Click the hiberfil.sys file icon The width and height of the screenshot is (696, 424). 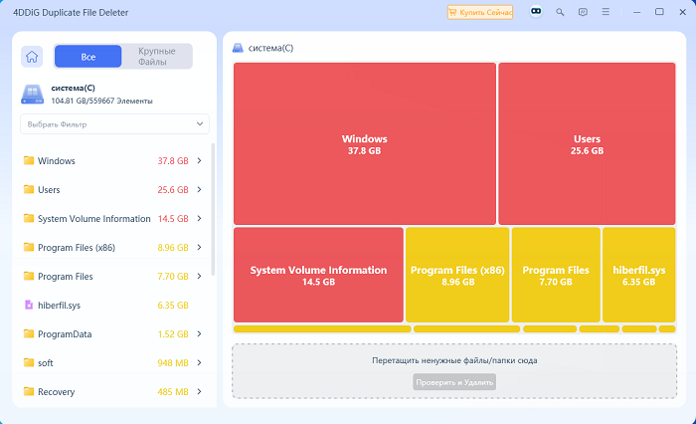[29, 305]
